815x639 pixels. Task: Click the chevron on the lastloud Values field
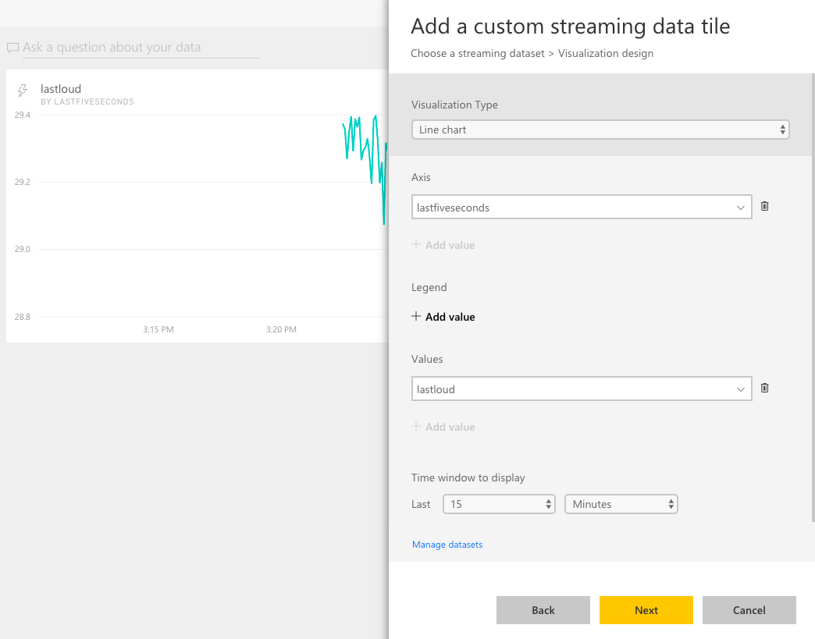(x=741, y=389)
